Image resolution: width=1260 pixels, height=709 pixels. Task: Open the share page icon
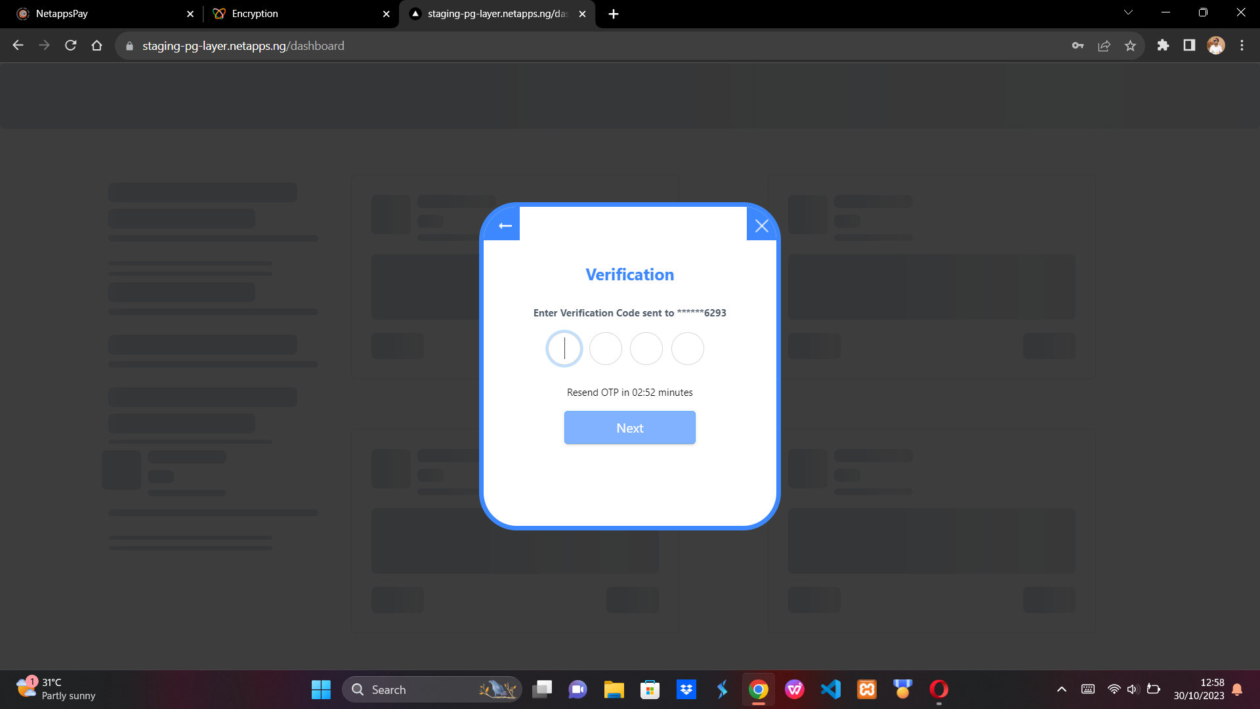coord(1104,45)
